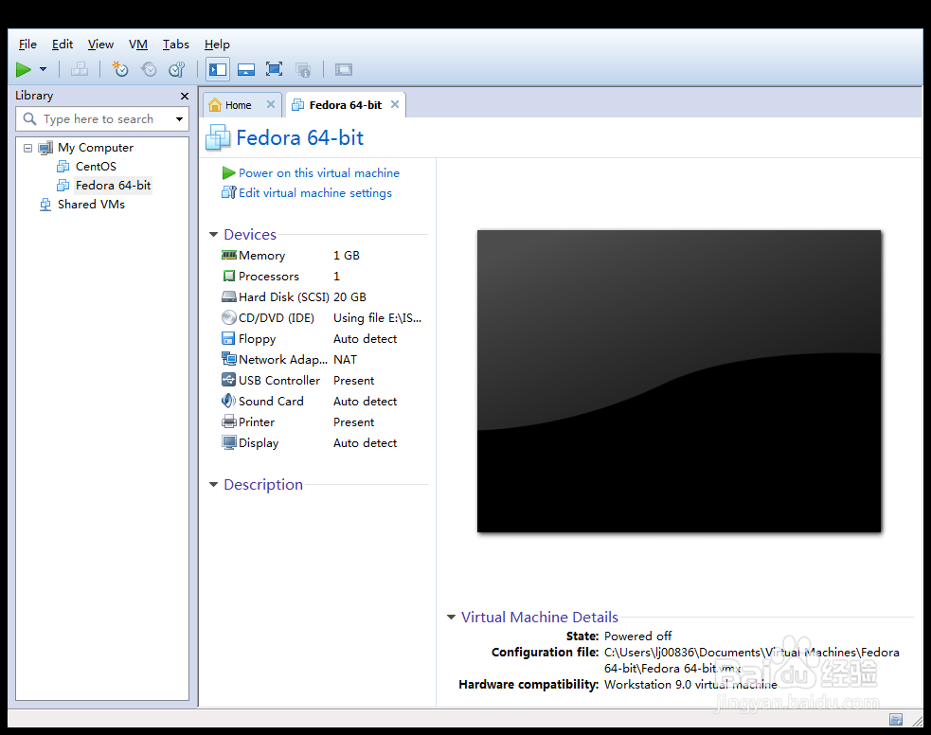Click the VM icon beside Fedora 64-bit title
This screenshot has height=735, width=931.
pos(218,137)
